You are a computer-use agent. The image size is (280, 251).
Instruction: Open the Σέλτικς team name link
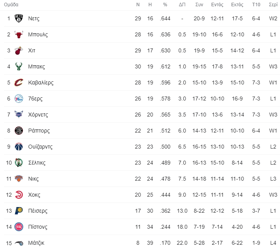click(x=37, y=163)
